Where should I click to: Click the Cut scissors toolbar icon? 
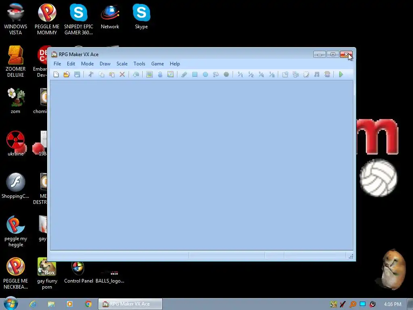(x=91, y=74)
